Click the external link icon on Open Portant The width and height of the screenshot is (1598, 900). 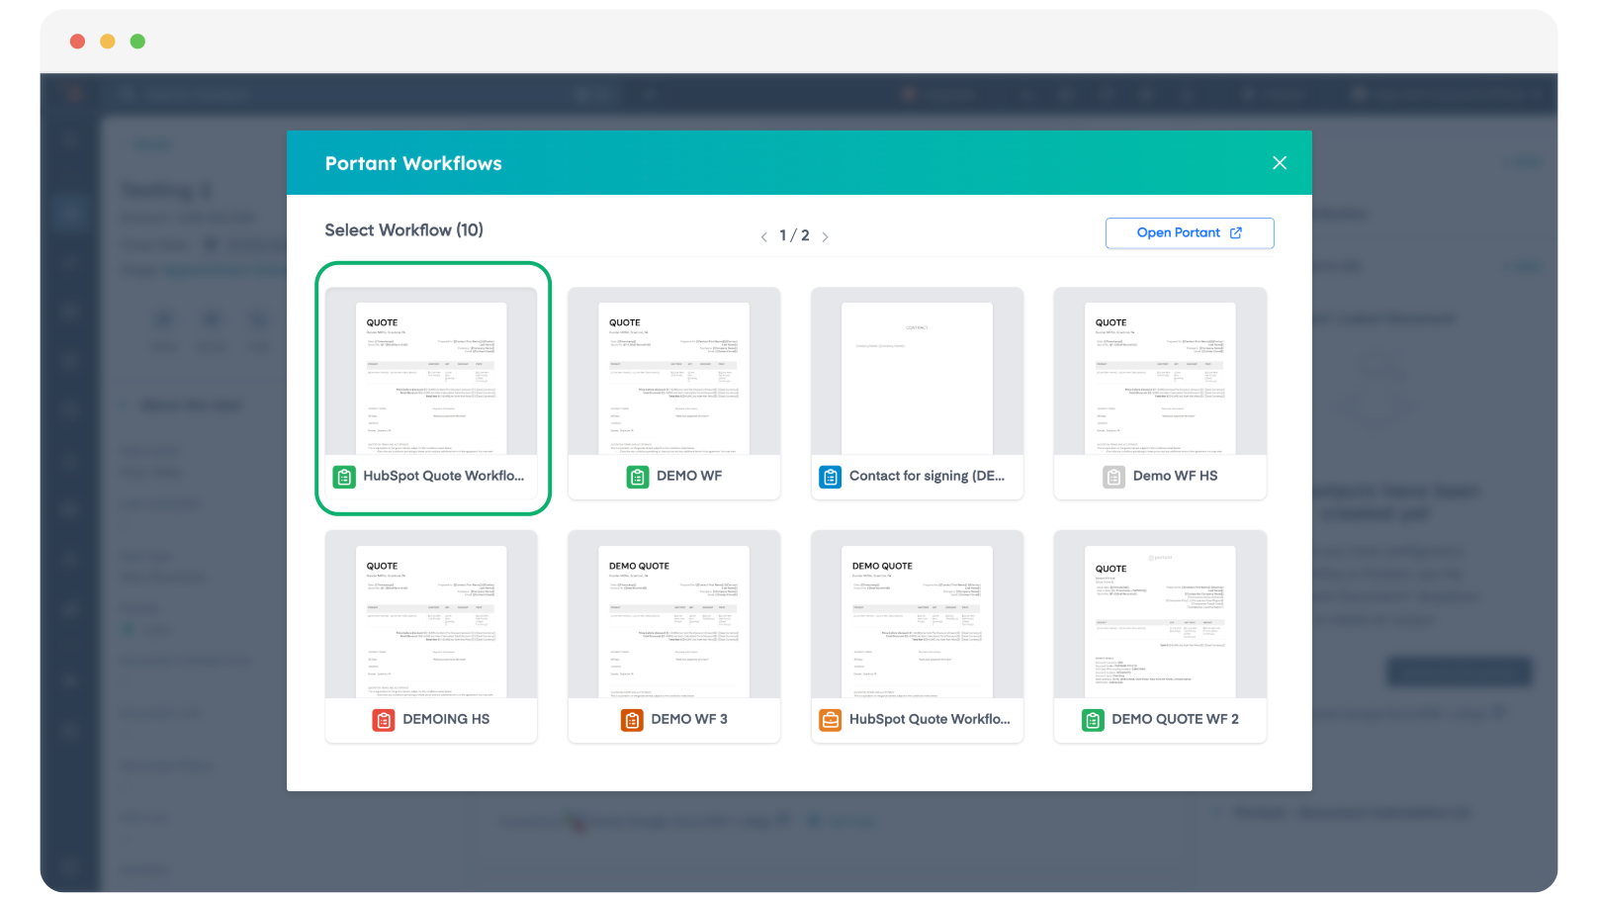point(1235,233)
